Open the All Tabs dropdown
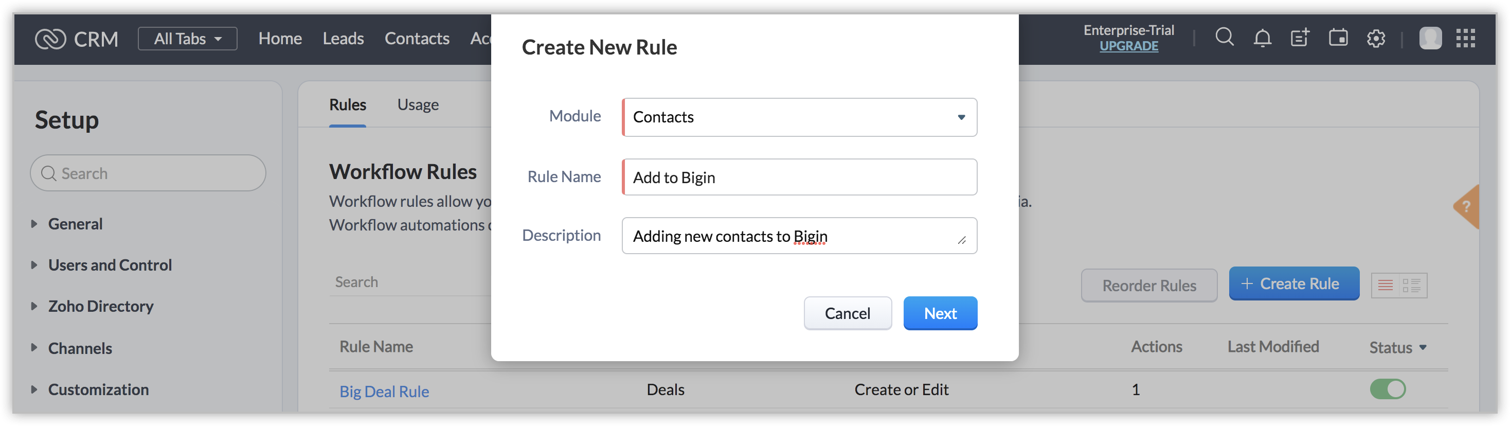Screen dimensions: 1510x426 [x=188, y=39]
